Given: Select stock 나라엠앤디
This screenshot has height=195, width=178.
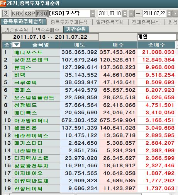Looking at the screenshot, I should pyautogui.click(x=36, y=151).
